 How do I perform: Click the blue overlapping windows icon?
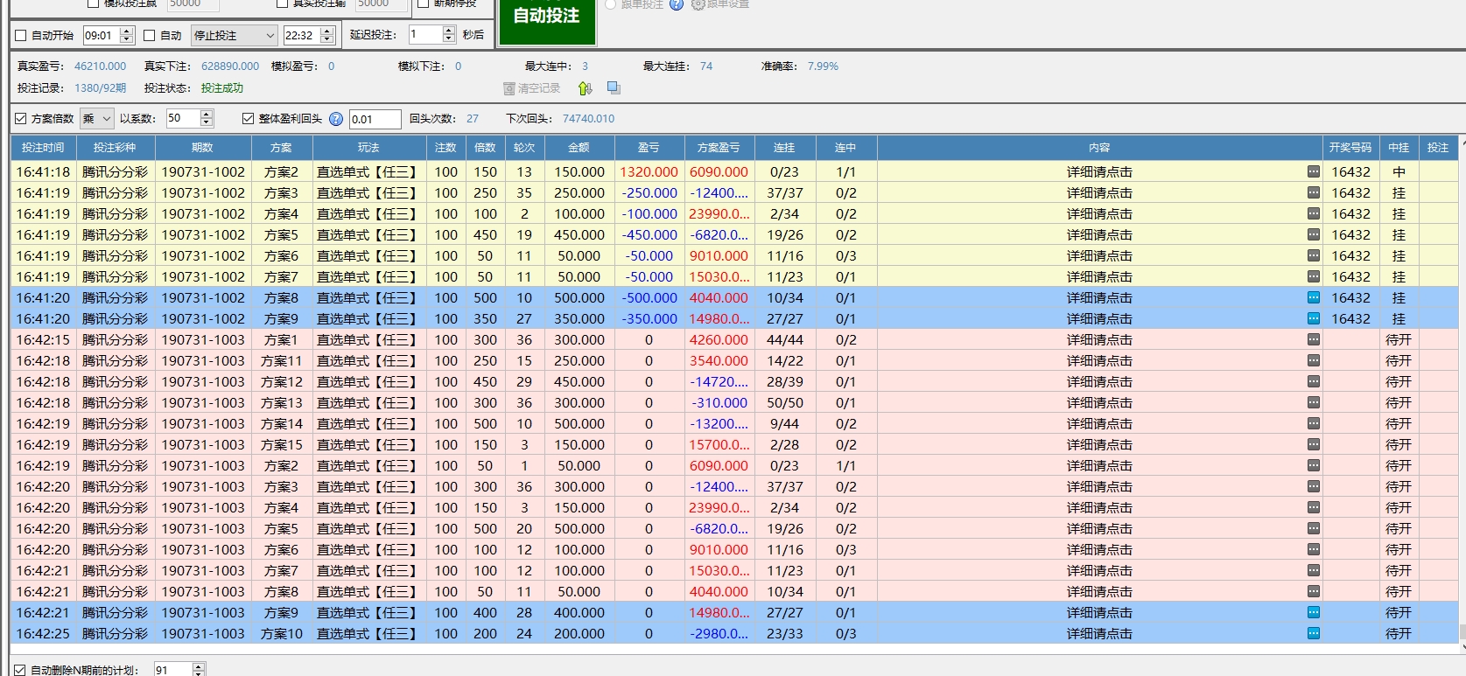pos(614,87)
